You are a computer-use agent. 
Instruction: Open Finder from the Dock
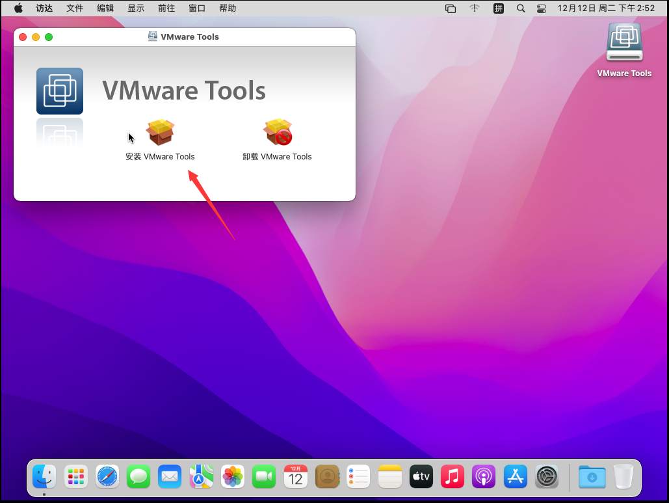click(x=44, y=476)
